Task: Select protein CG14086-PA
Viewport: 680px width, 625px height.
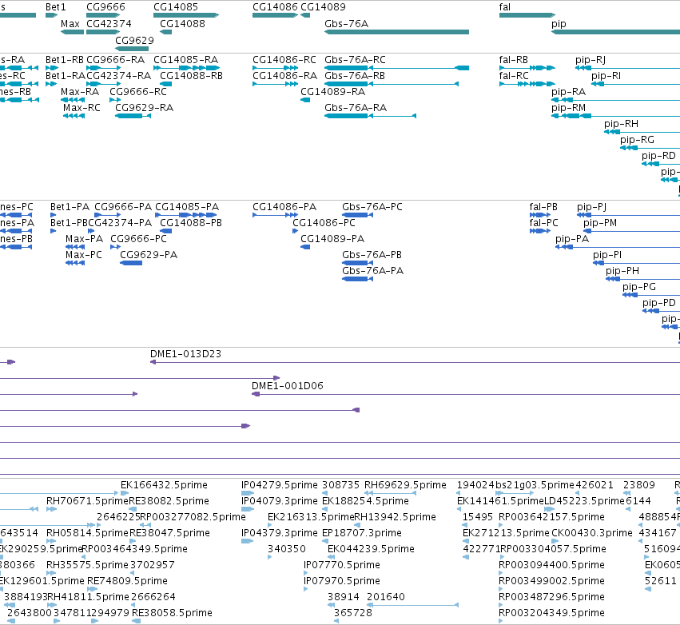Action: tap(276, 215)
